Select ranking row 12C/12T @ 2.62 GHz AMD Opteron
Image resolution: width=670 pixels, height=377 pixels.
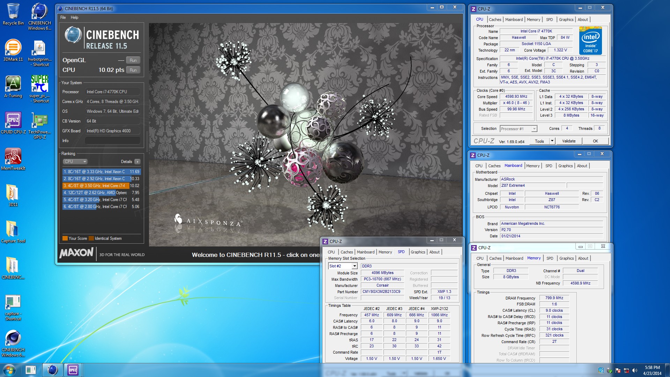click(101, 193)
